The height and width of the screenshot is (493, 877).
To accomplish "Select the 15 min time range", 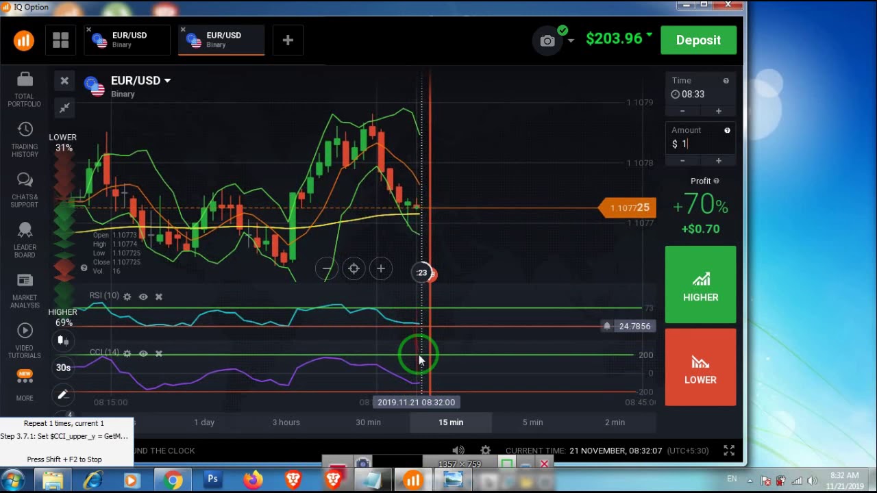I will pyautogui.click(x=451, y=422).
